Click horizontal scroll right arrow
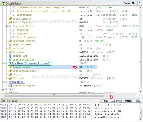 tap(137, 95)
